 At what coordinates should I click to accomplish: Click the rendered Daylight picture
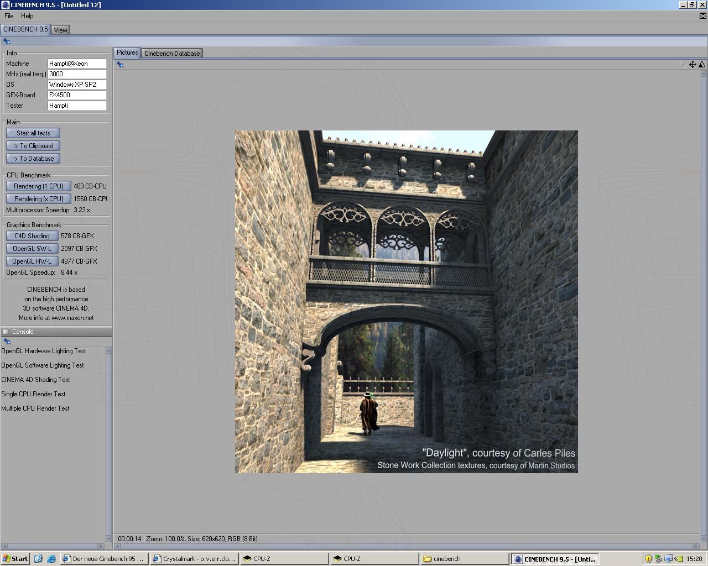click(x=407, y=302)
